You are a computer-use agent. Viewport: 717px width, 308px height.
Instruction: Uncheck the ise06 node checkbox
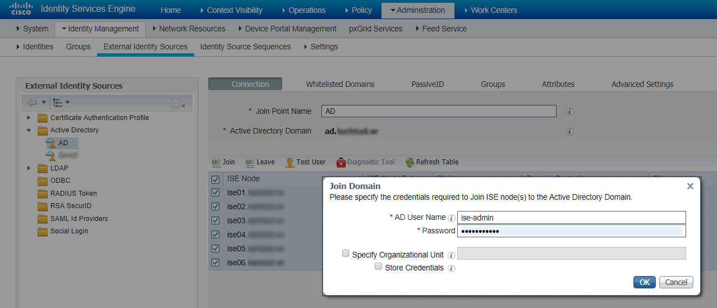(215, 263)
